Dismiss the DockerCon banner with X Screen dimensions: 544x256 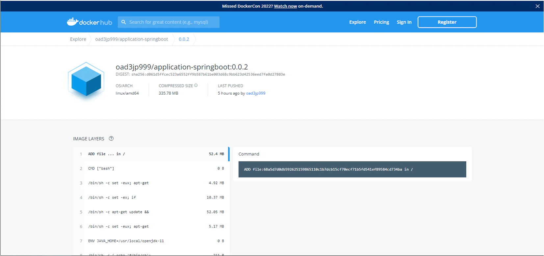click(x=537, y=6)
